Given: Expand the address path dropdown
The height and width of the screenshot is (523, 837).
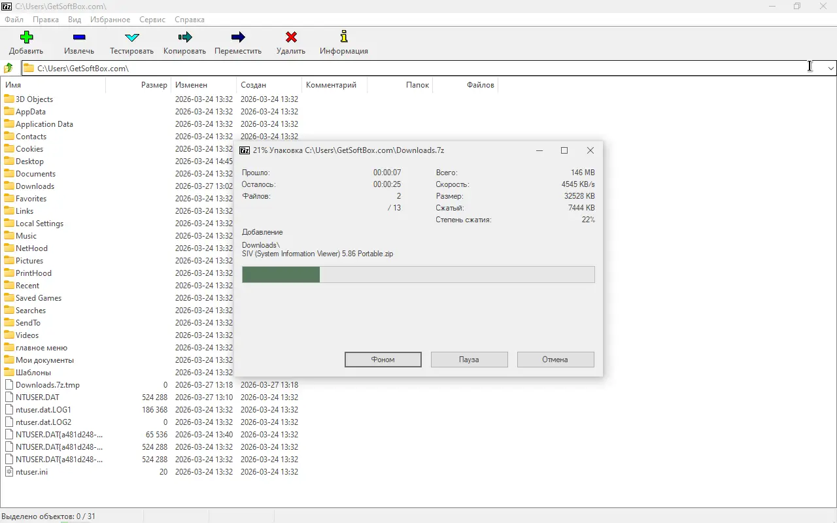Looking at the screenshot, I should tap(831, 68).
